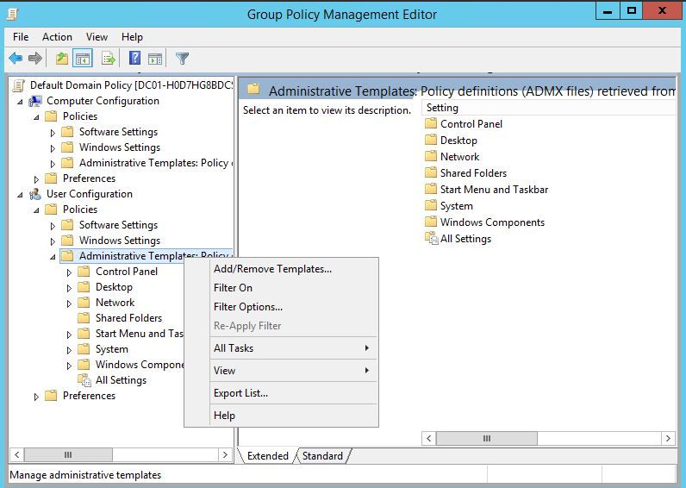Image resolution: width=686 pixels, height=488 pixels.
Task: Open the View menu in the menu bar
Action: click(x=97, y=37)
